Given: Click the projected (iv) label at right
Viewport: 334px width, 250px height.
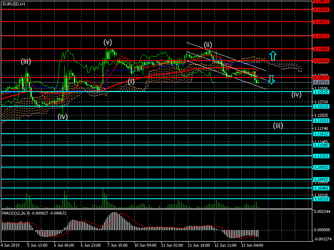Looking at the screenshot, I should 296,95.
